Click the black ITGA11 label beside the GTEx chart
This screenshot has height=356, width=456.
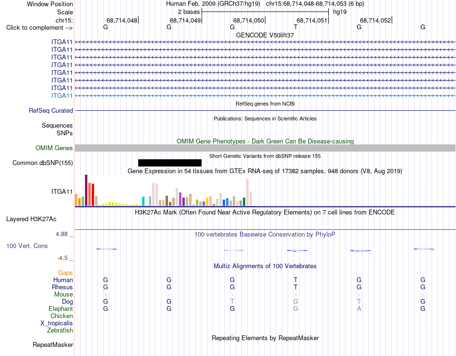(62, 191)
